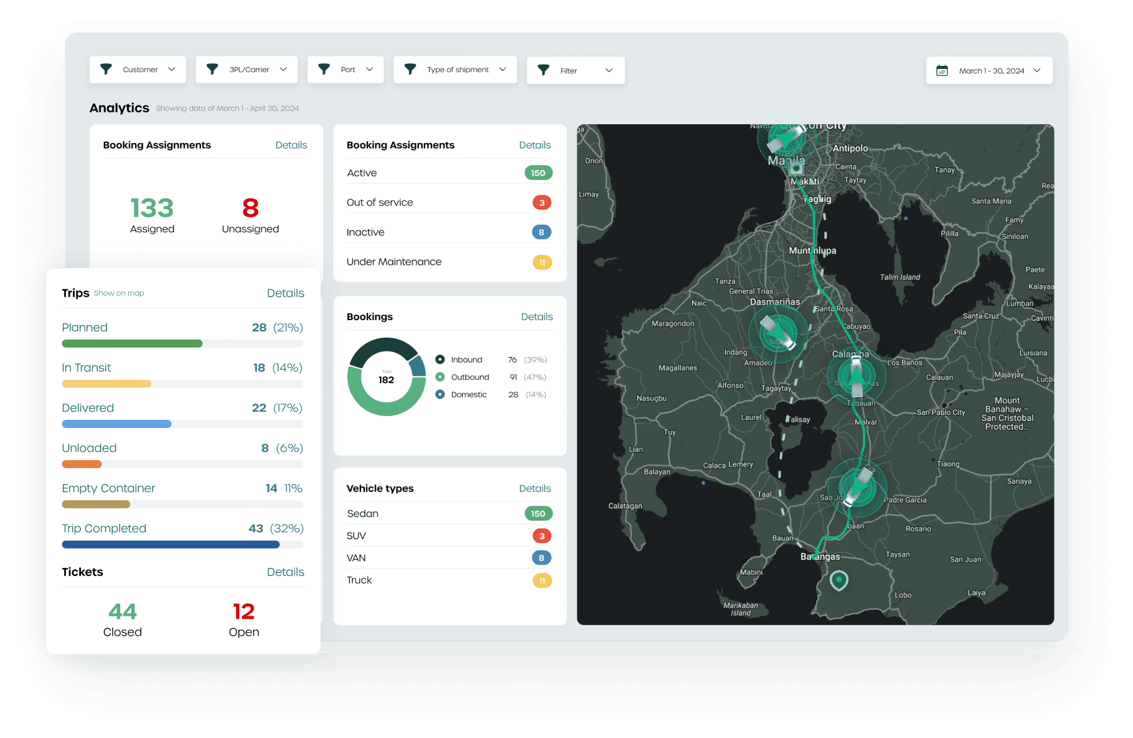Screen dimensions: 1133x738
Task: Click the truck marker near Calamba
Action: point(856,375)
